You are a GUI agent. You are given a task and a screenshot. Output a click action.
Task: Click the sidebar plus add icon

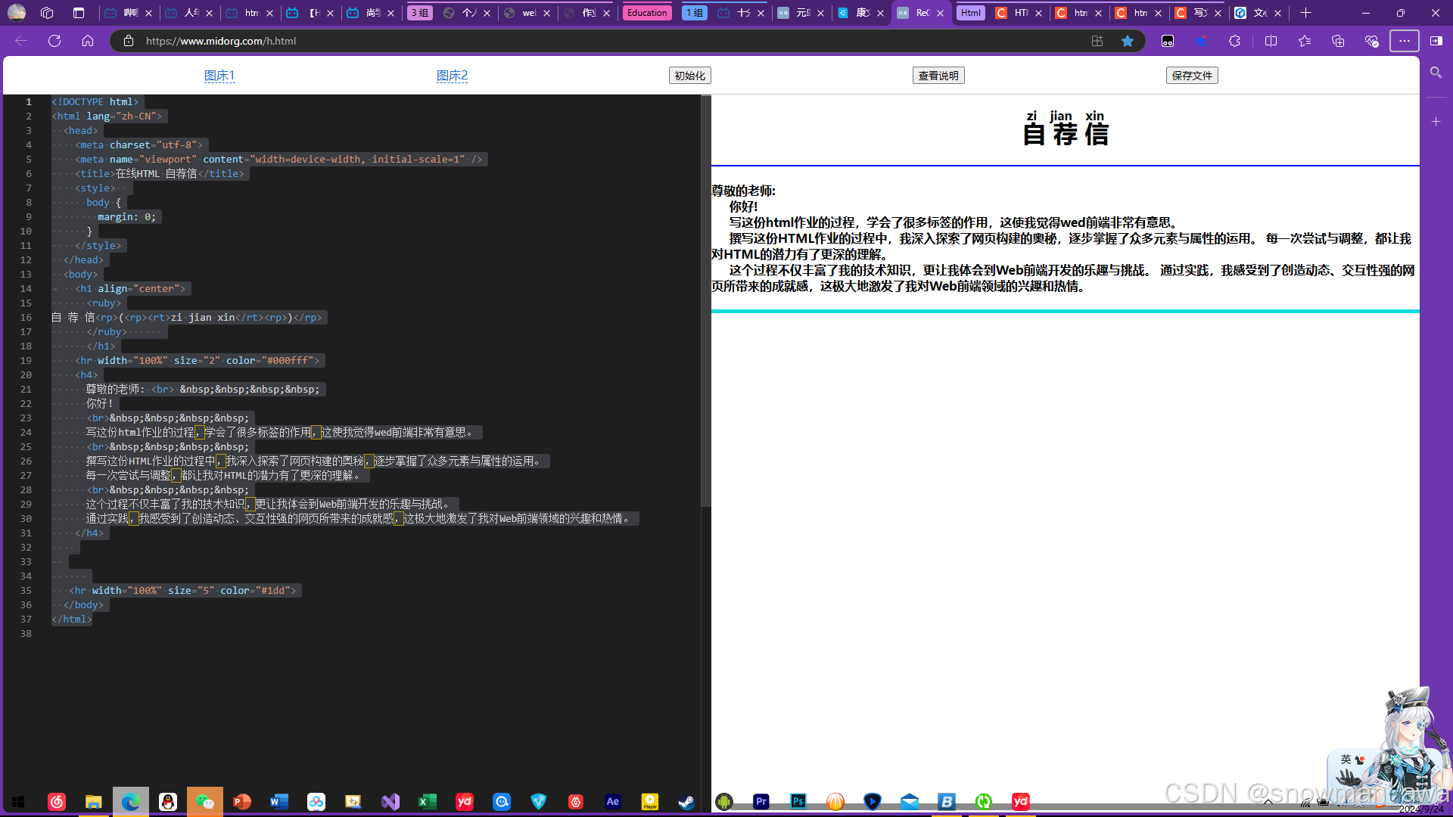1436,121
